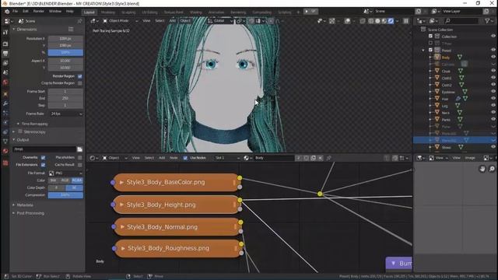Toggle Use Nodes checkbox
The width and height of the screenshot is (498, 280).
click(x=185, y=158)
